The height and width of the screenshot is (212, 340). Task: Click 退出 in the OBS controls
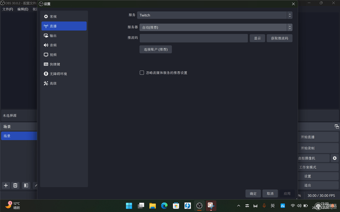coord(318,185)
